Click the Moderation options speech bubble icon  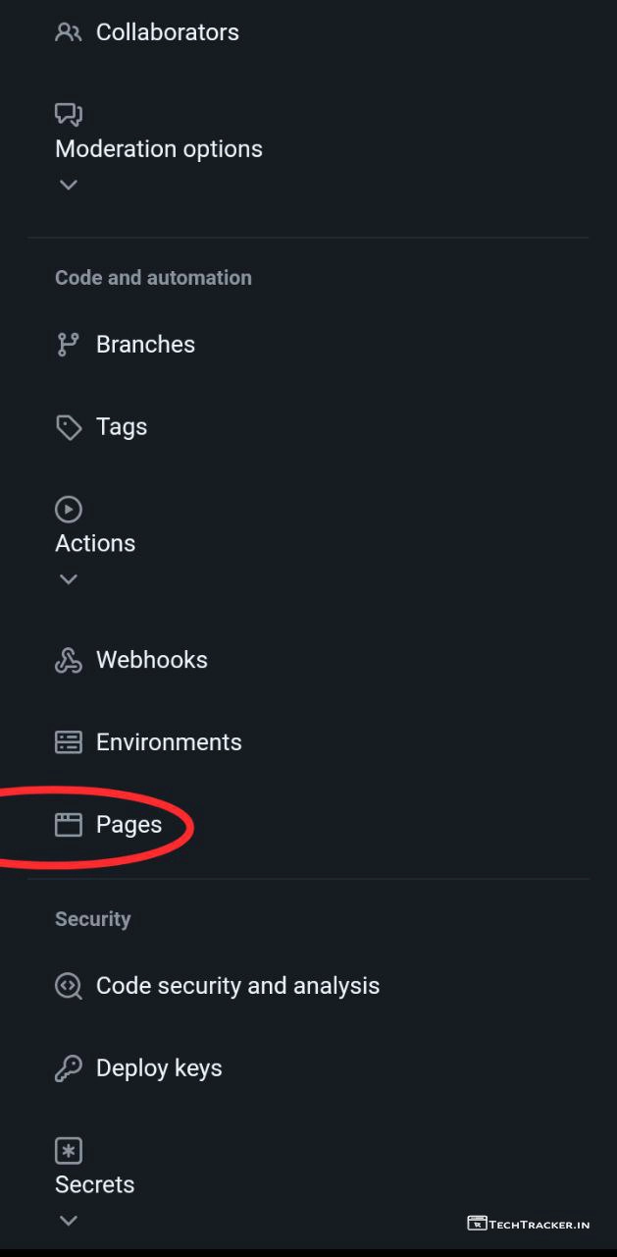click(x=68, y=115)
